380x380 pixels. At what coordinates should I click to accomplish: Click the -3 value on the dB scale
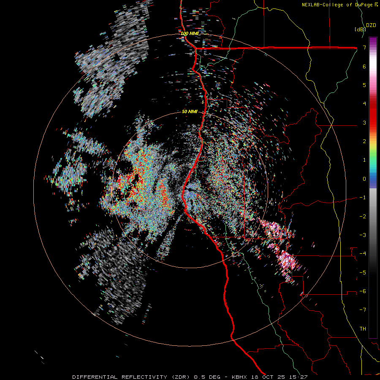[363, 235]
